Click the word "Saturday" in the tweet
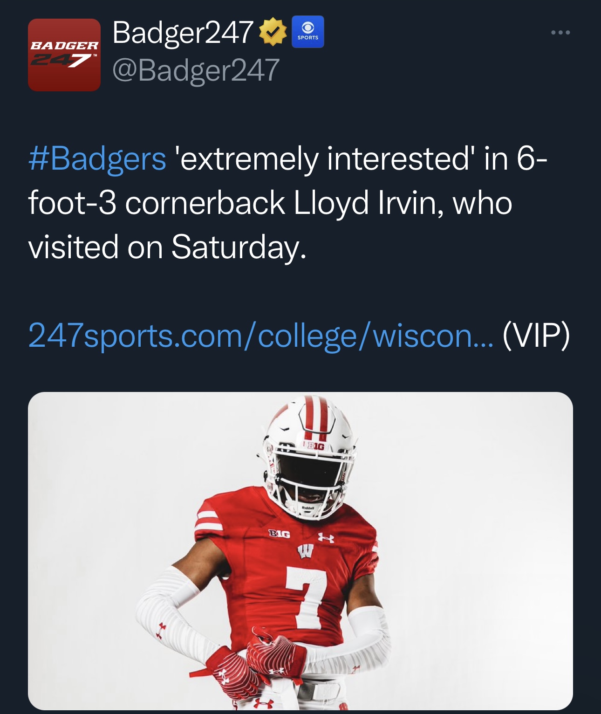The image size is (601, 714). coord(238,247)
